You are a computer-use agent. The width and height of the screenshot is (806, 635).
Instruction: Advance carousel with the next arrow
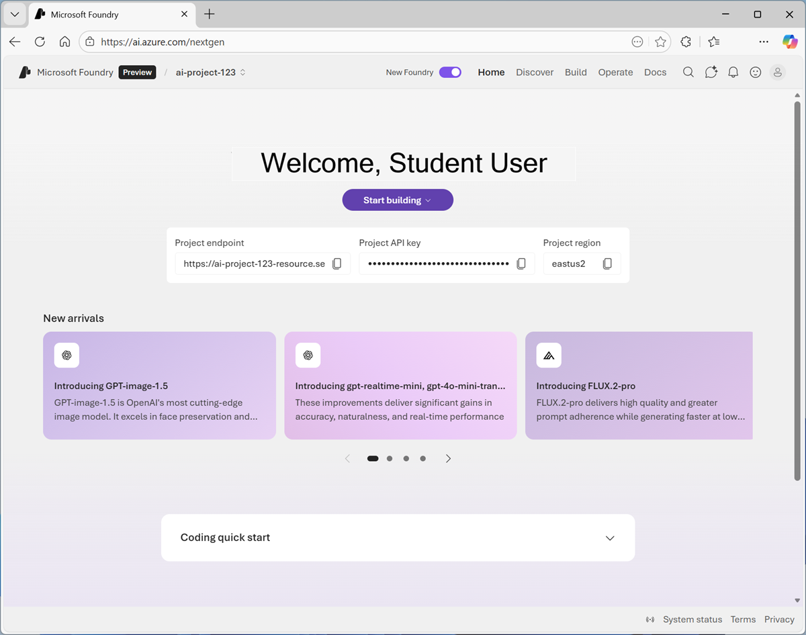pyautogui.click(x=448, y=458)
